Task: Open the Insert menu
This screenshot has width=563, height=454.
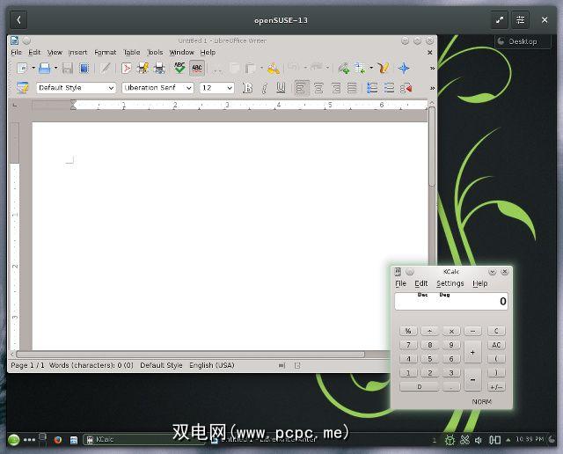Action: click(78, 53)
